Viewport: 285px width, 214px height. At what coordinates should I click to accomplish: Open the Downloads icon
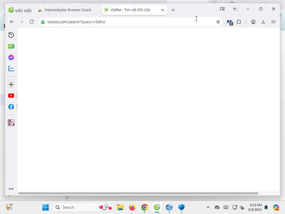(263, 22)
